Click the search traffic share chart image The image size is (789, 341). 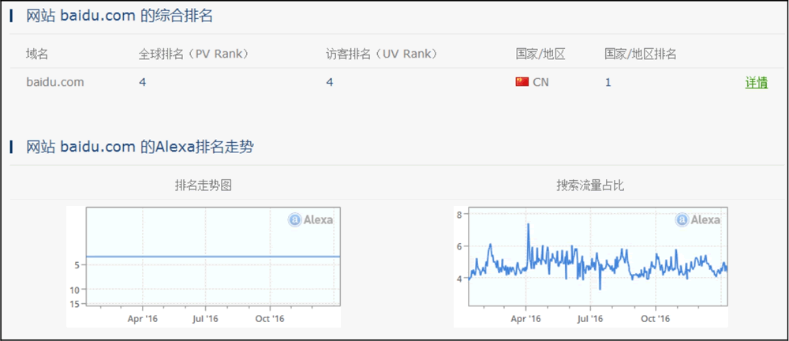pyautogui.click(x=591, y=267)
